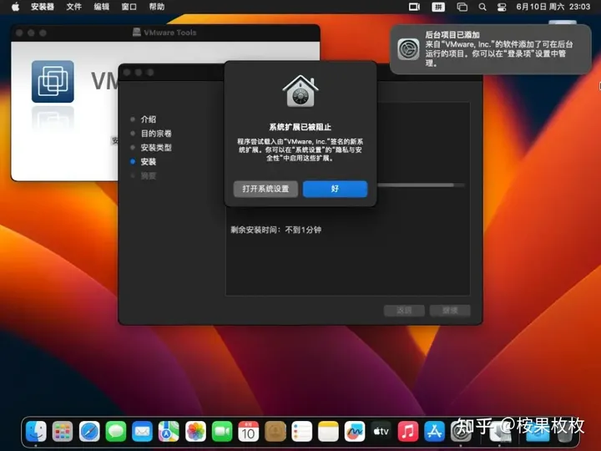This screenshot has height=451, width=601.
Task: Click the screen recording menu bar icon
Action: [414, 7]
